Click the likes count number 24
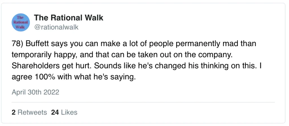 55,112
